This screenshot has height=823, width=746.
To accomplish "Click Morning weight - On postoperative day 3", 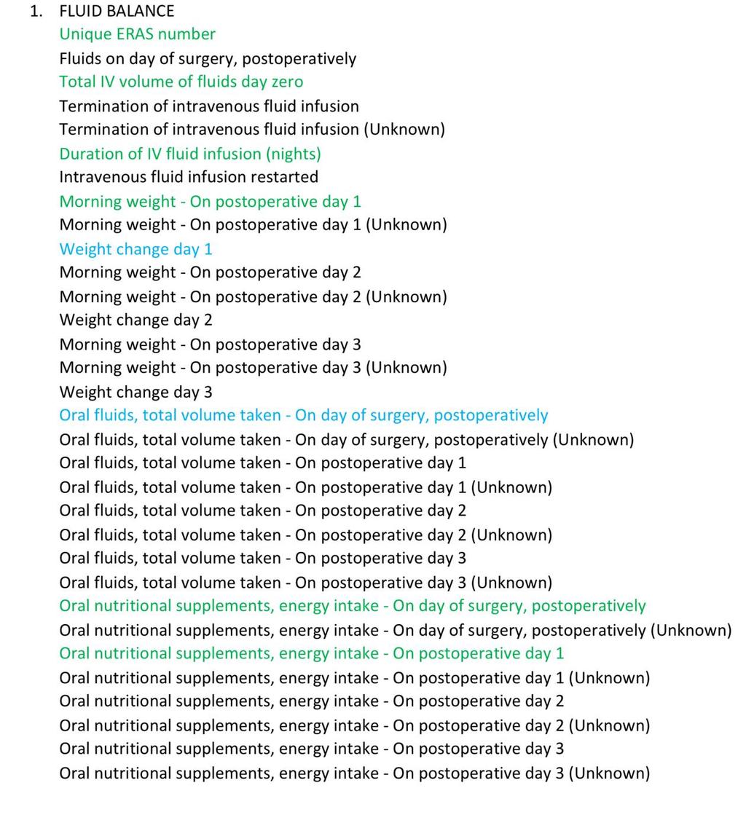I will [210, 345].
